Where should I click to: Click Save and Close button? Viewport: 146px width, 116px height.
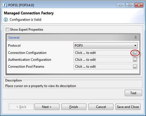[x=128, y=107]
